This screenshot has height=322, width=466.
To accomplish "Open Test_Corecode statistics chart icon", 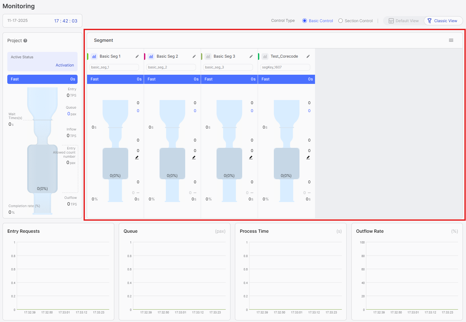I will click(265, 56).
